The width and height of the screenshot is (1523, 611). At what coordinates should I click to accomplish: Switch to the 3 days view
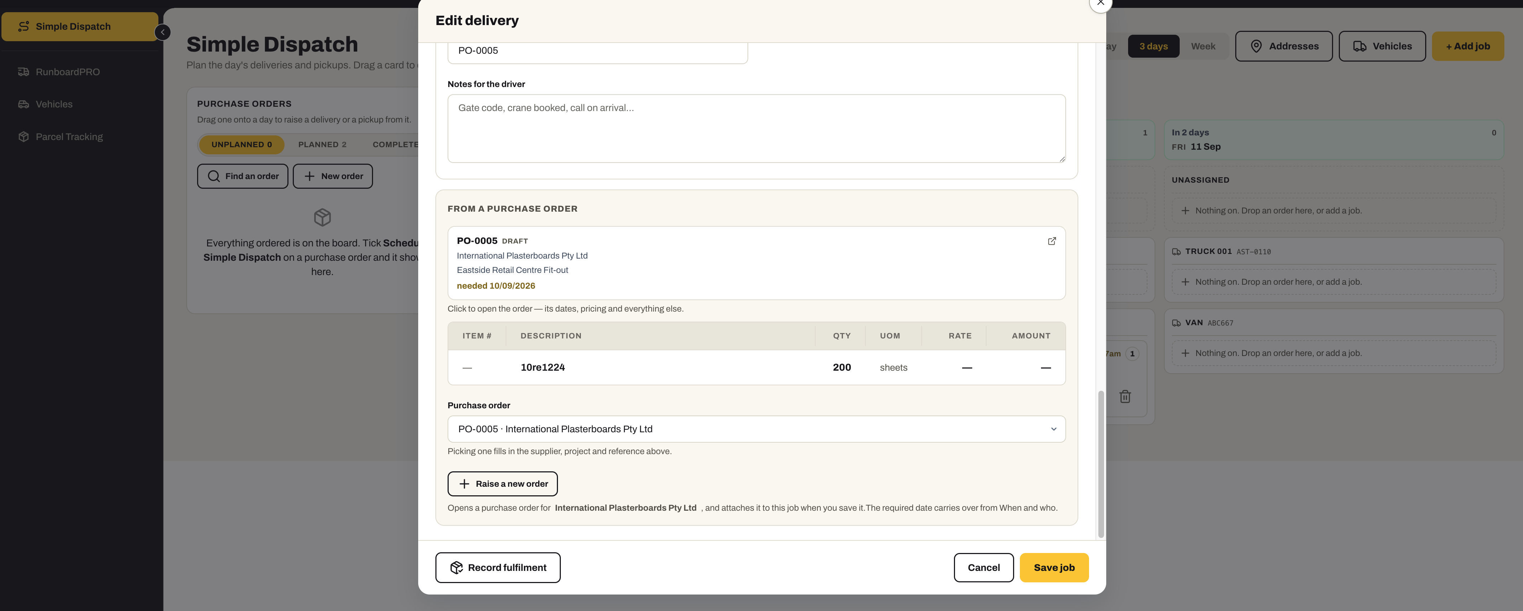1153,46
